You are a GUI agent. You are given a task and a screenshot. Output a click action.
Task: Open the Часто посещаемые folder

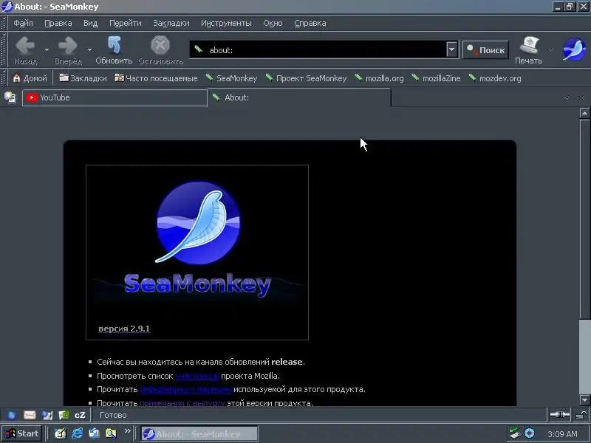[156, 78]
